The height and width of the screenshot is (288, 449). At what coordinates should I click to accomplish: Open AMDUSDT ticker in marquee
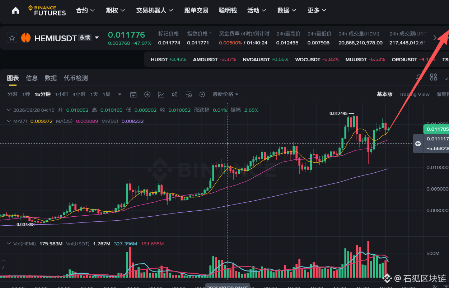tap(214, 59)
